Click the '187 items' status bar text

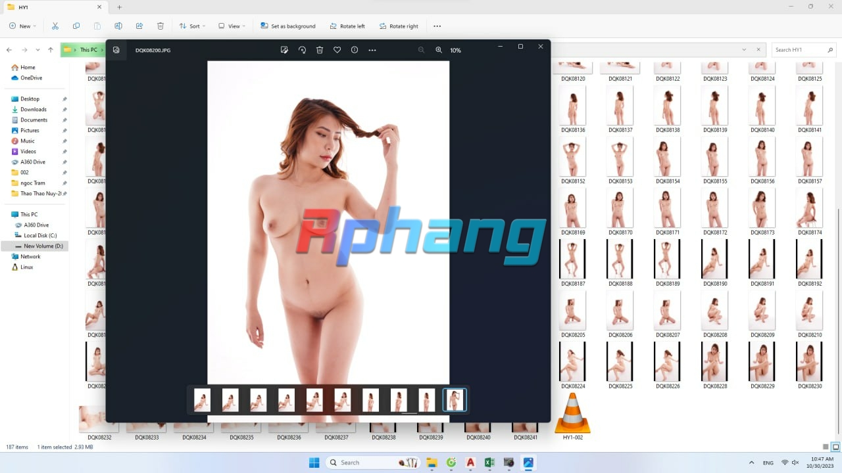[x=17, y=447]
